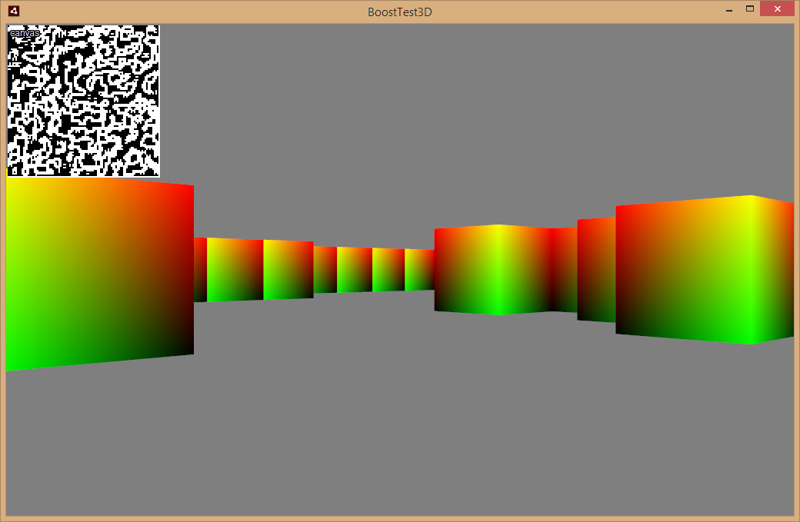This screenshot has width=800, height=522.
Task: Click the farthest smallest wall segment in the corridor
Action: [x=419, y=270]
